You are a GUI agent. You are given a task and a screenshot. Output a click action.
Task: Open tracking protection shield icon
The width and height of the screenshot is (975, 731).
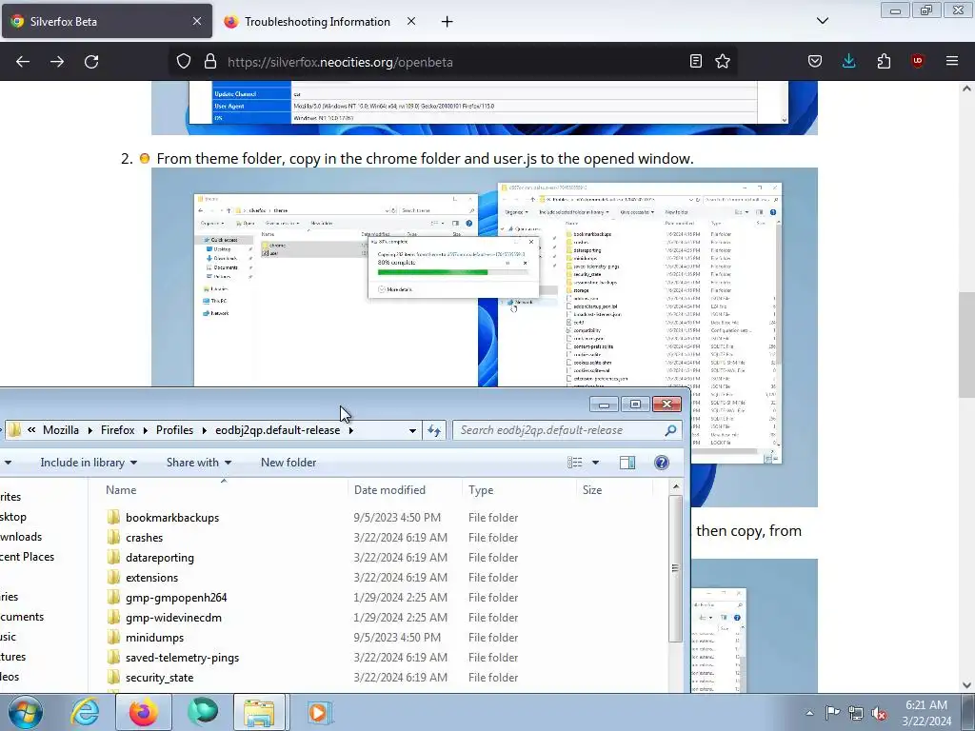[x=184, y=62]
